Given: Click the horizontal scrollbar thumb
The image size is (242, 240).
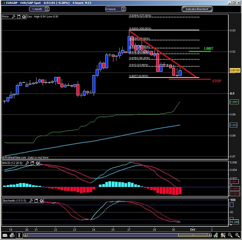Looking at the screenshot, I should pyautogui.click(x=192, y=235).
